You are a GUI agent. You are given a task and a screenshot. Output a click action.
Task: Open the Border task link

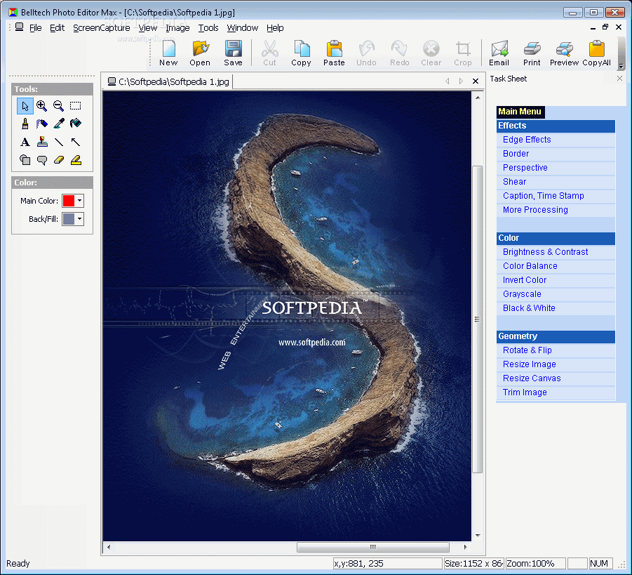(x=516, y=154)
